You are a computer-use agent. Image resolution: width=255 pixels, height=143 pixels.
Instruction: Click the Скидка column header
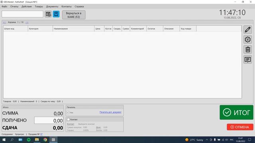(x=117, y=29)
